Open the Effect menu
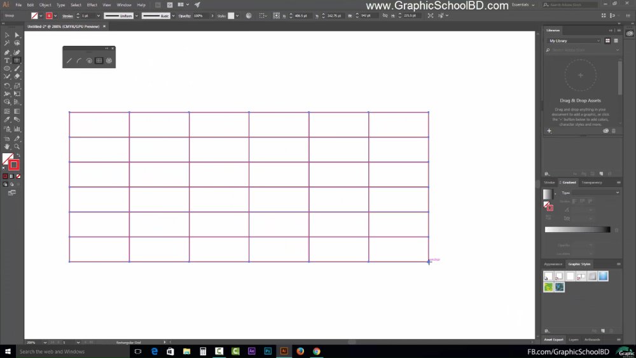The height and width of the screenshot is (358, 636). coord(92,5)
